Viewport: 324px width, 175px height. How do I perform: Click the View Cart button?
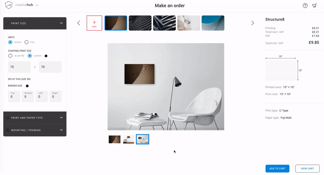click(307, 169)
